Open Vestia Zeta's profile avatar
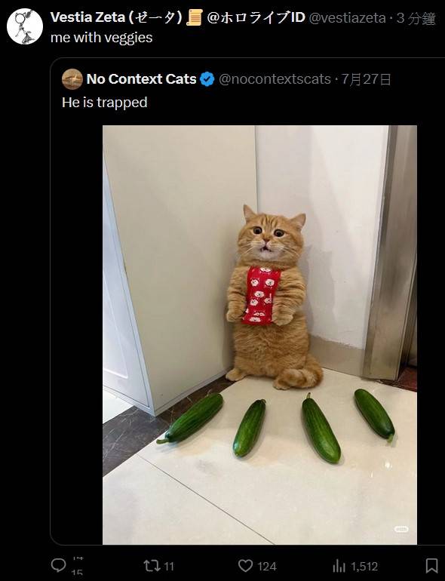Viewport: 445px width, 581px height. (x=25, y=26)
